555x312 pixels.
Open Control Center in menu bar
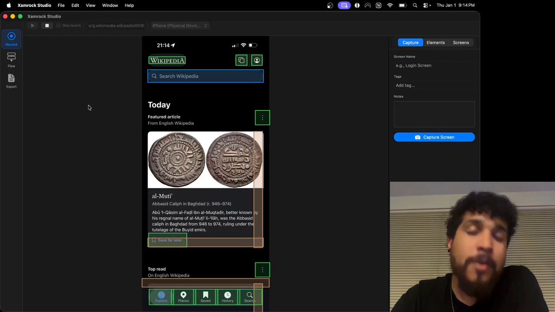click(427, 5)
